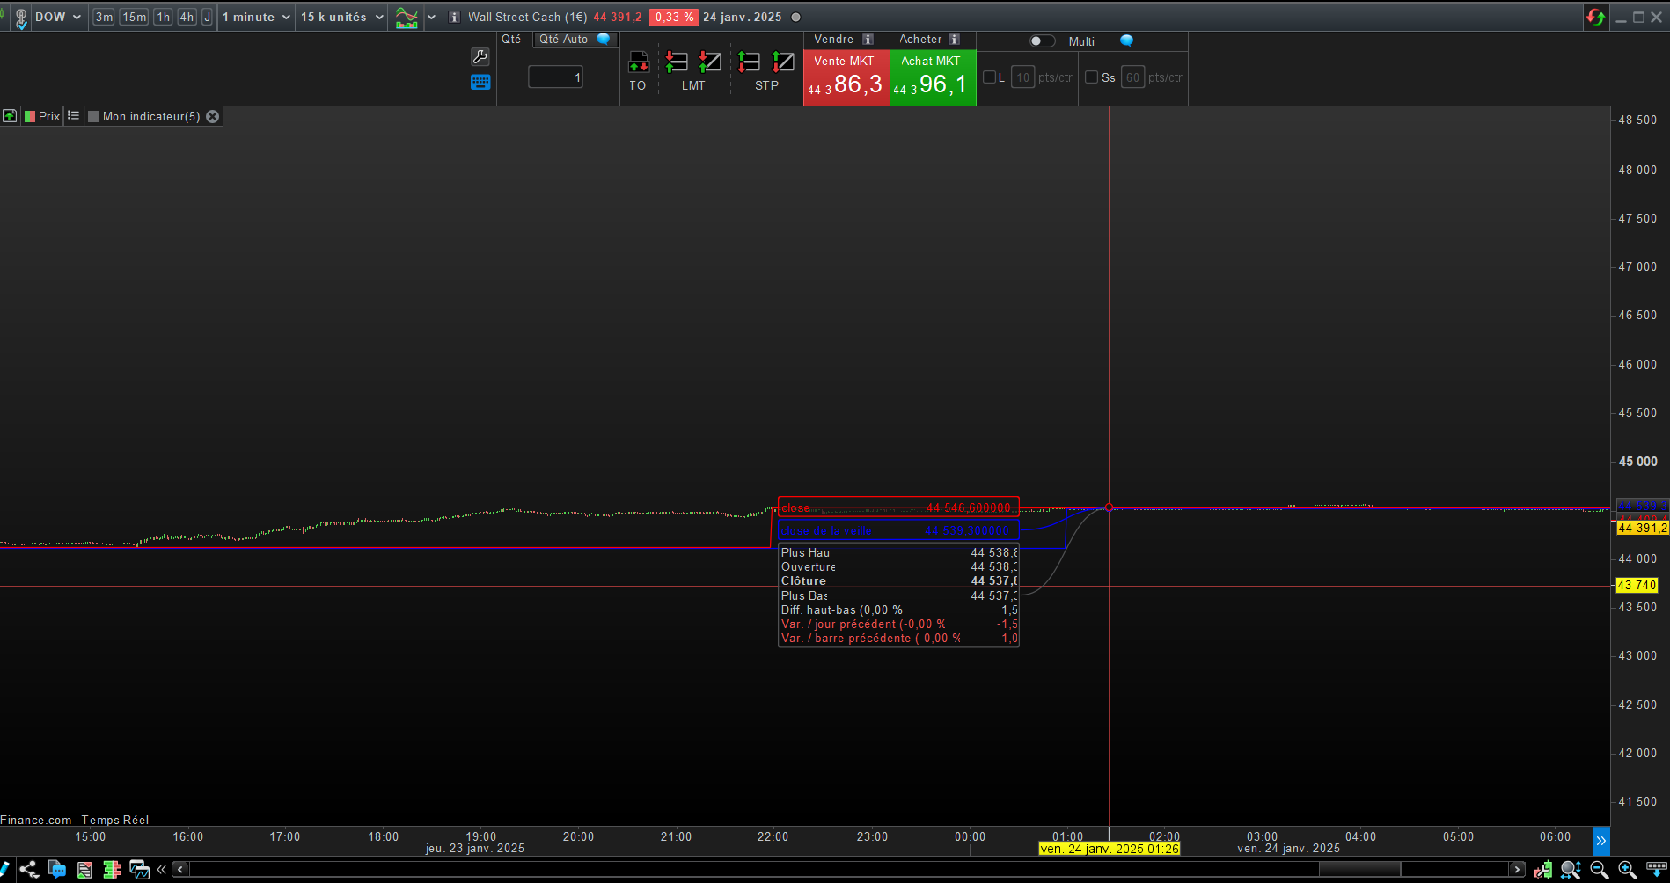Click the grey status dot after the date
Screen dimensions: 1670x883
click(x=796, y=18)
